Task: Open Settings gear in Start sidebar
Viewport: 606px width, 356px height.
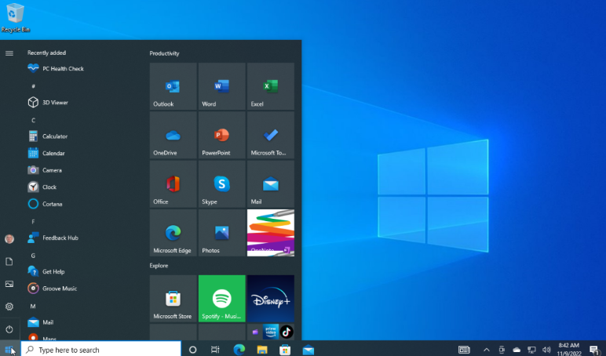Action: tap(9, 307)
